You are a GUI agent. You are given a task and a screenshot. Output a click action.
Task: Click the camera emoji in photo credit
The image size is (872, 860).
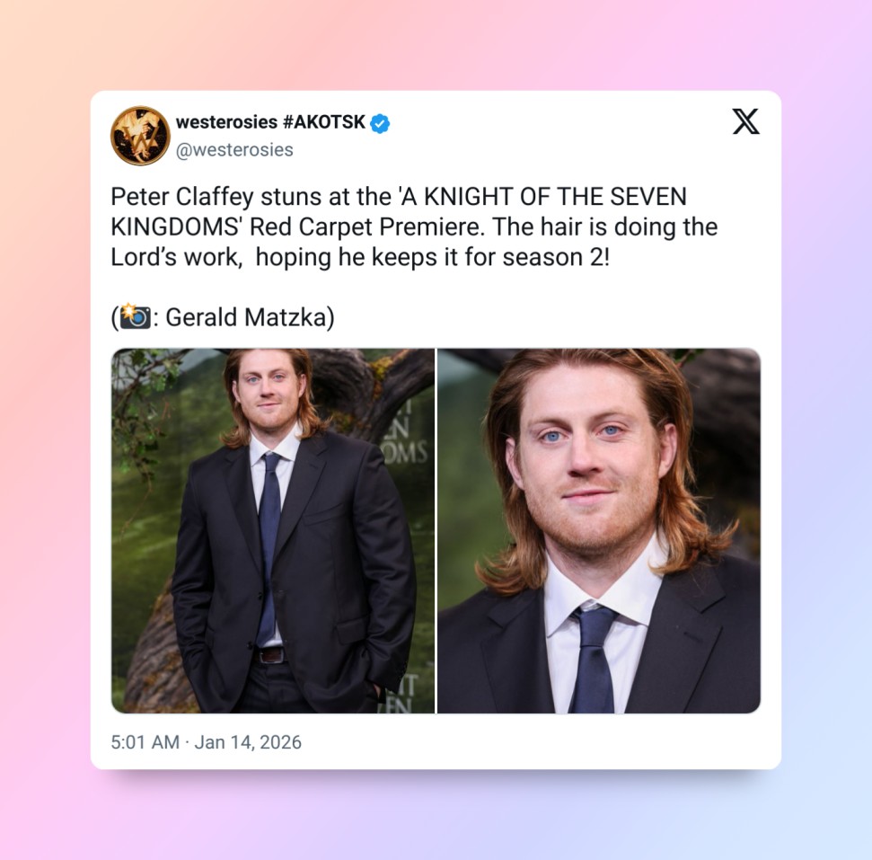point(135,316)
